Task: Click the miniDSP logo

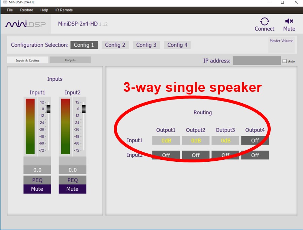Action: tap(26, 24)
